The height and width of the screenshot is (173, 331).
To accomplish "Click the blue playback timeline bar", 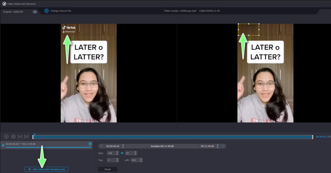I will click(173, 137).
